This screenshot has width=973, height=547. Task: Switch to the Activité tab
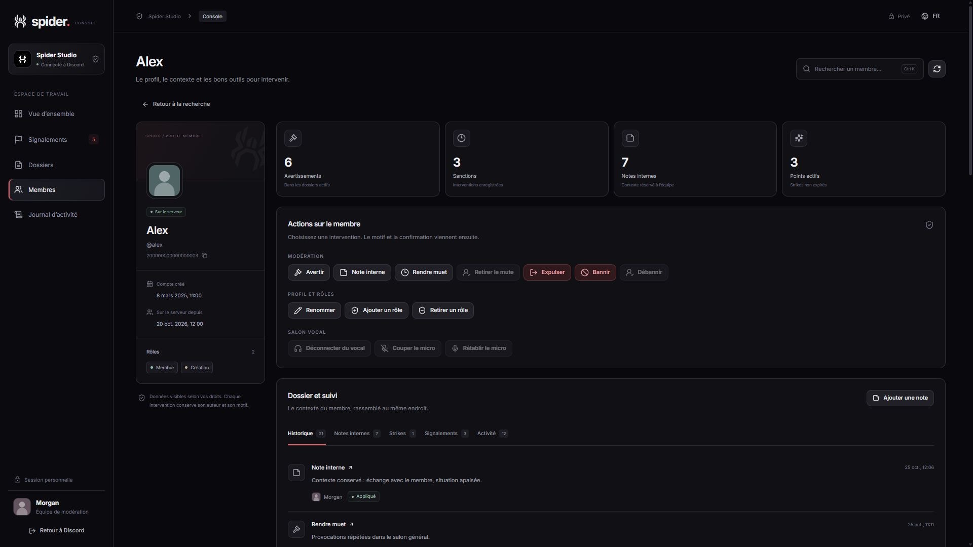tap(493, 434)
